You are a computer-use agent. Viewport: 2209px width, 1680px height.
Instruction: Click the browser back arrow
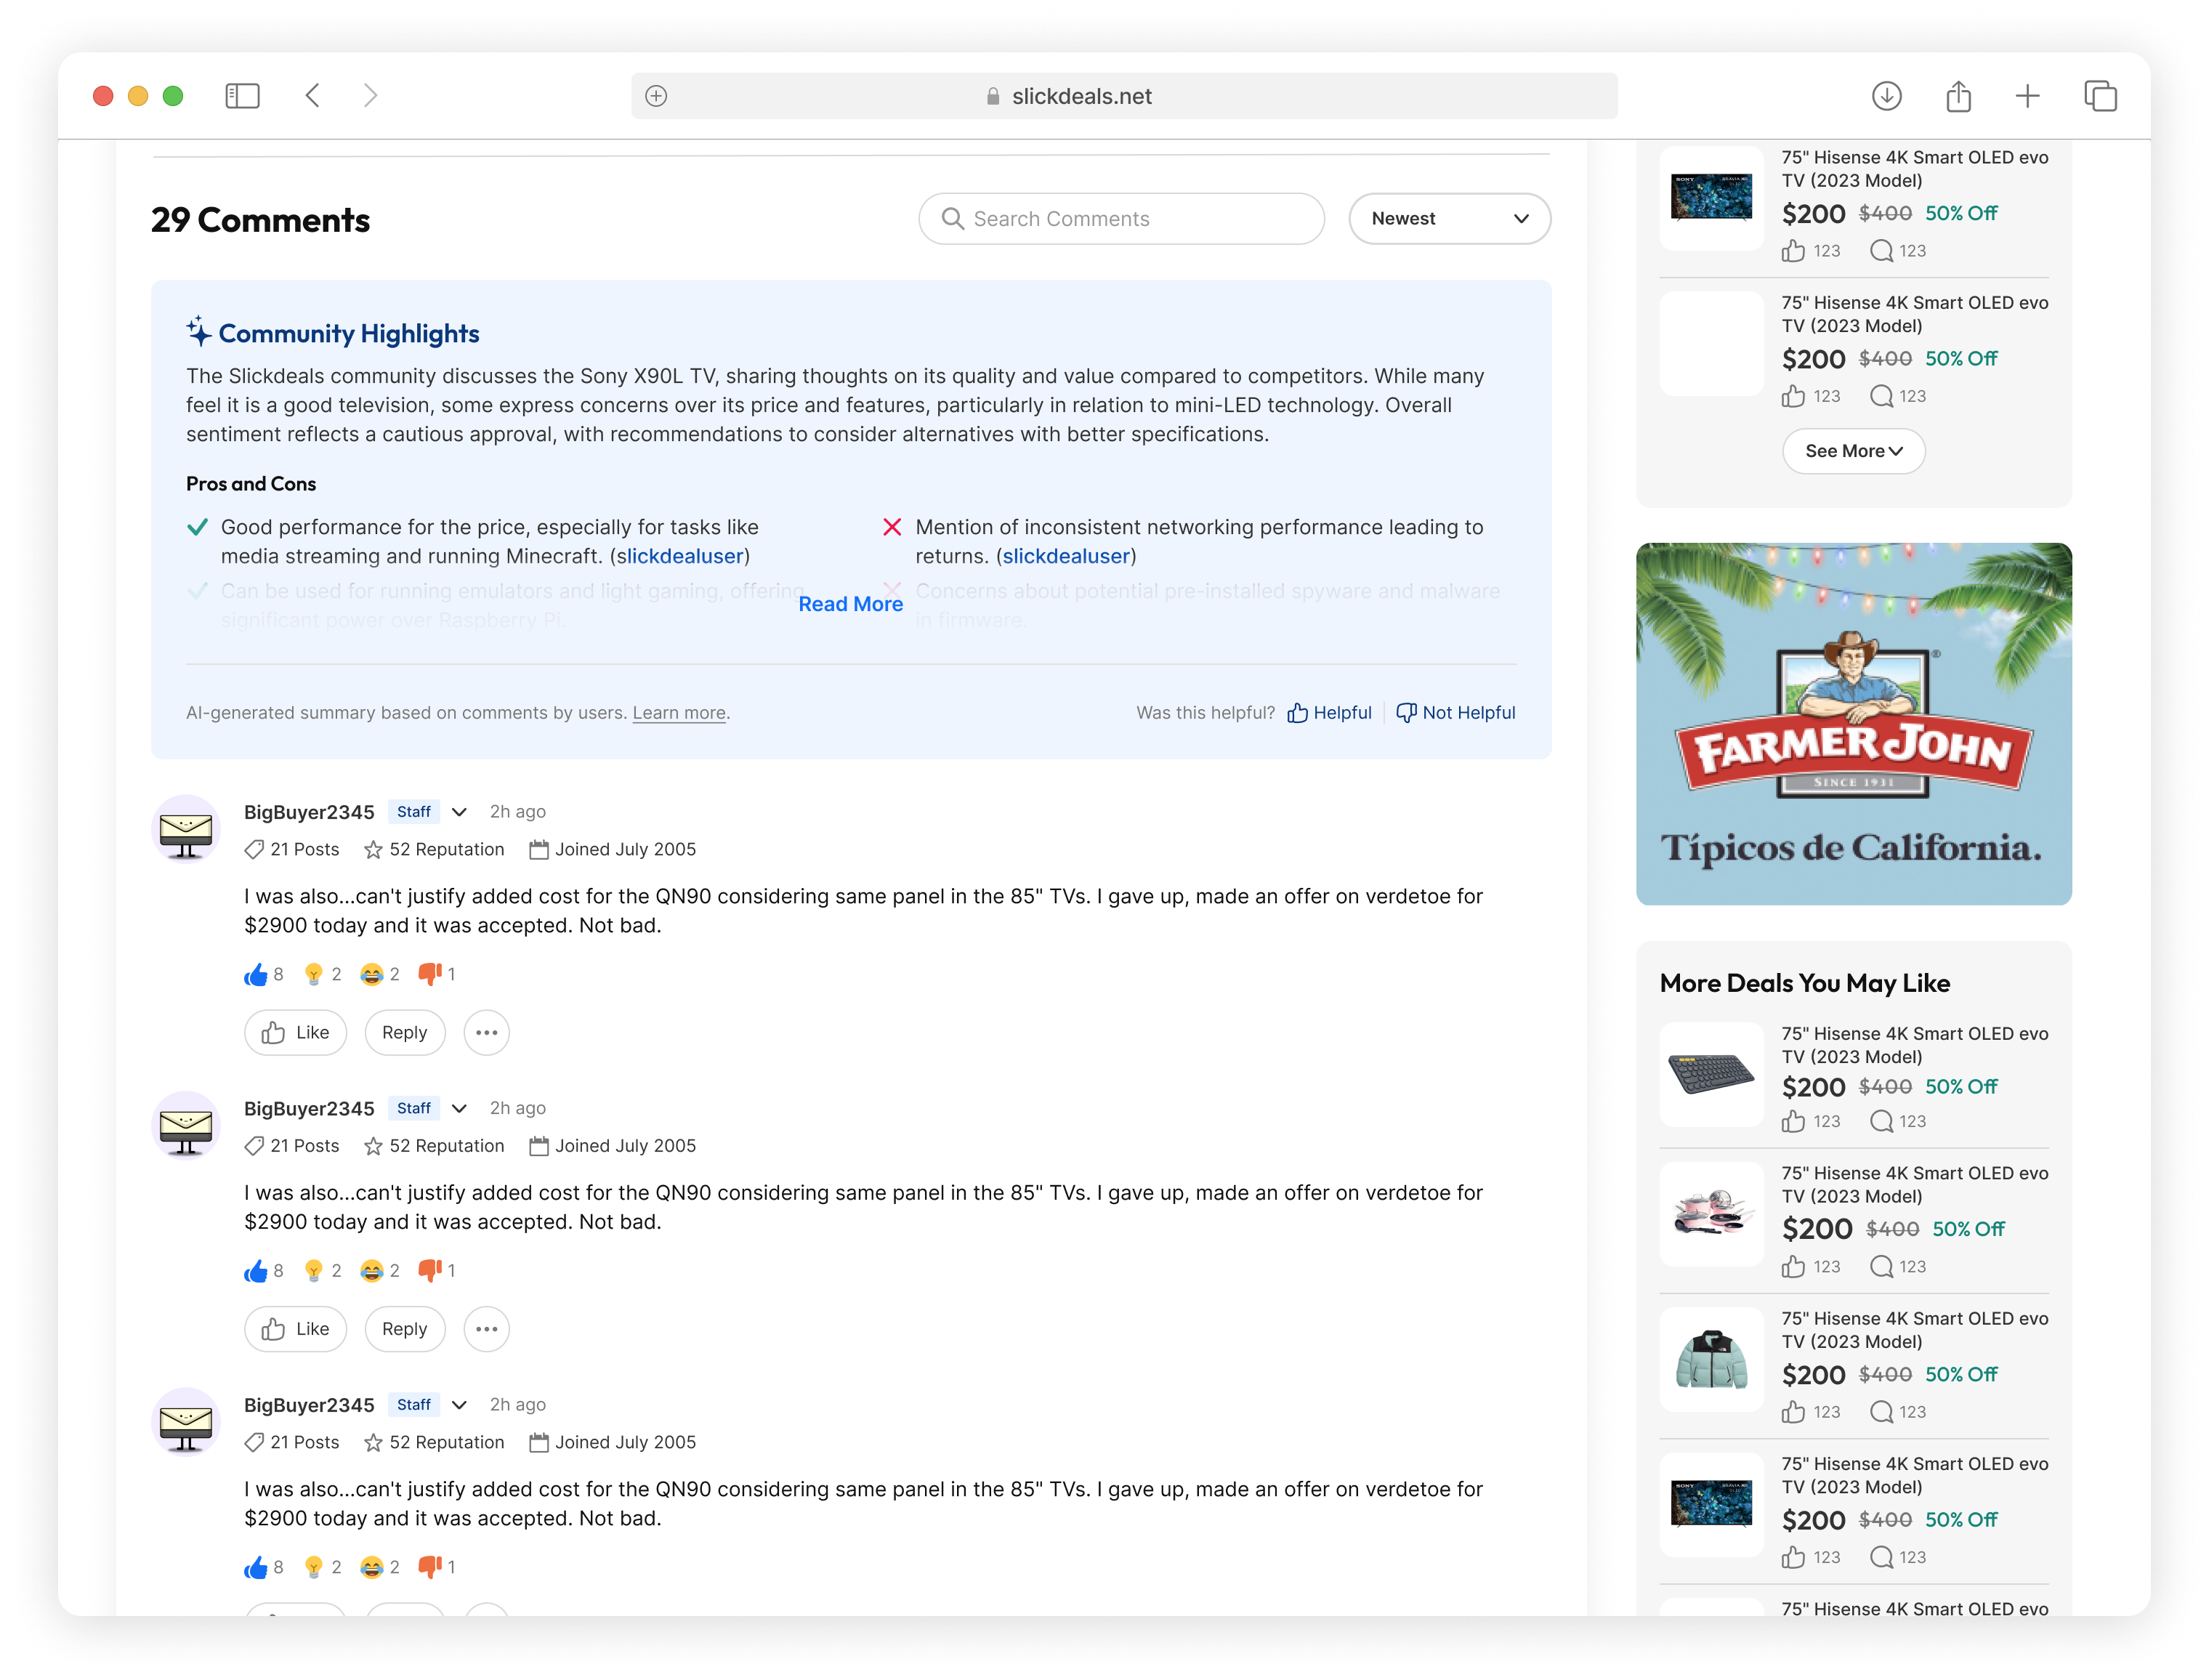(313, 96)
